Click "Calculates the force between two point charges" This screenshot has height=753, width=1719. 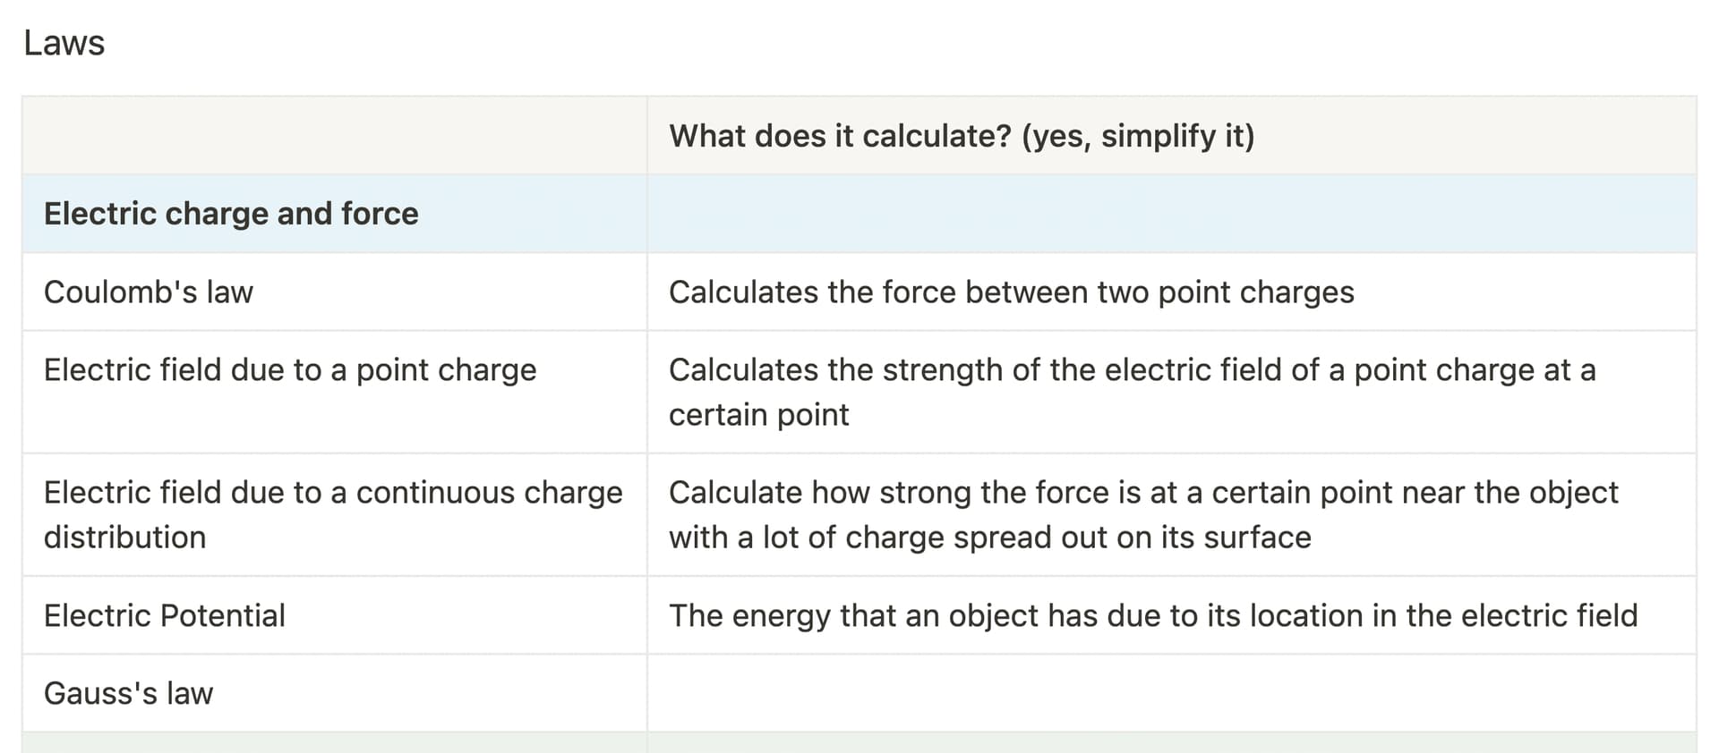coord(1011,292)
